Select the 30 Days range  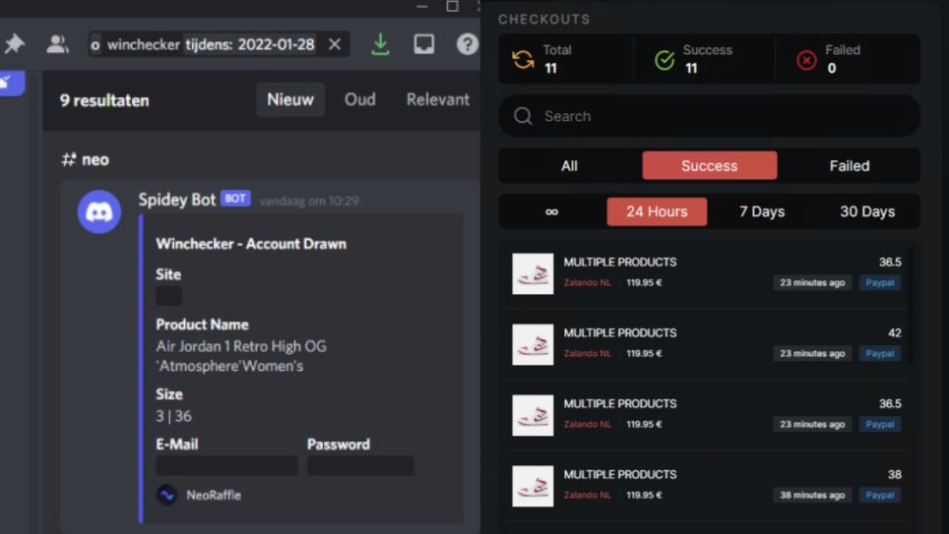pyautogui.click(x=867, y=211)
